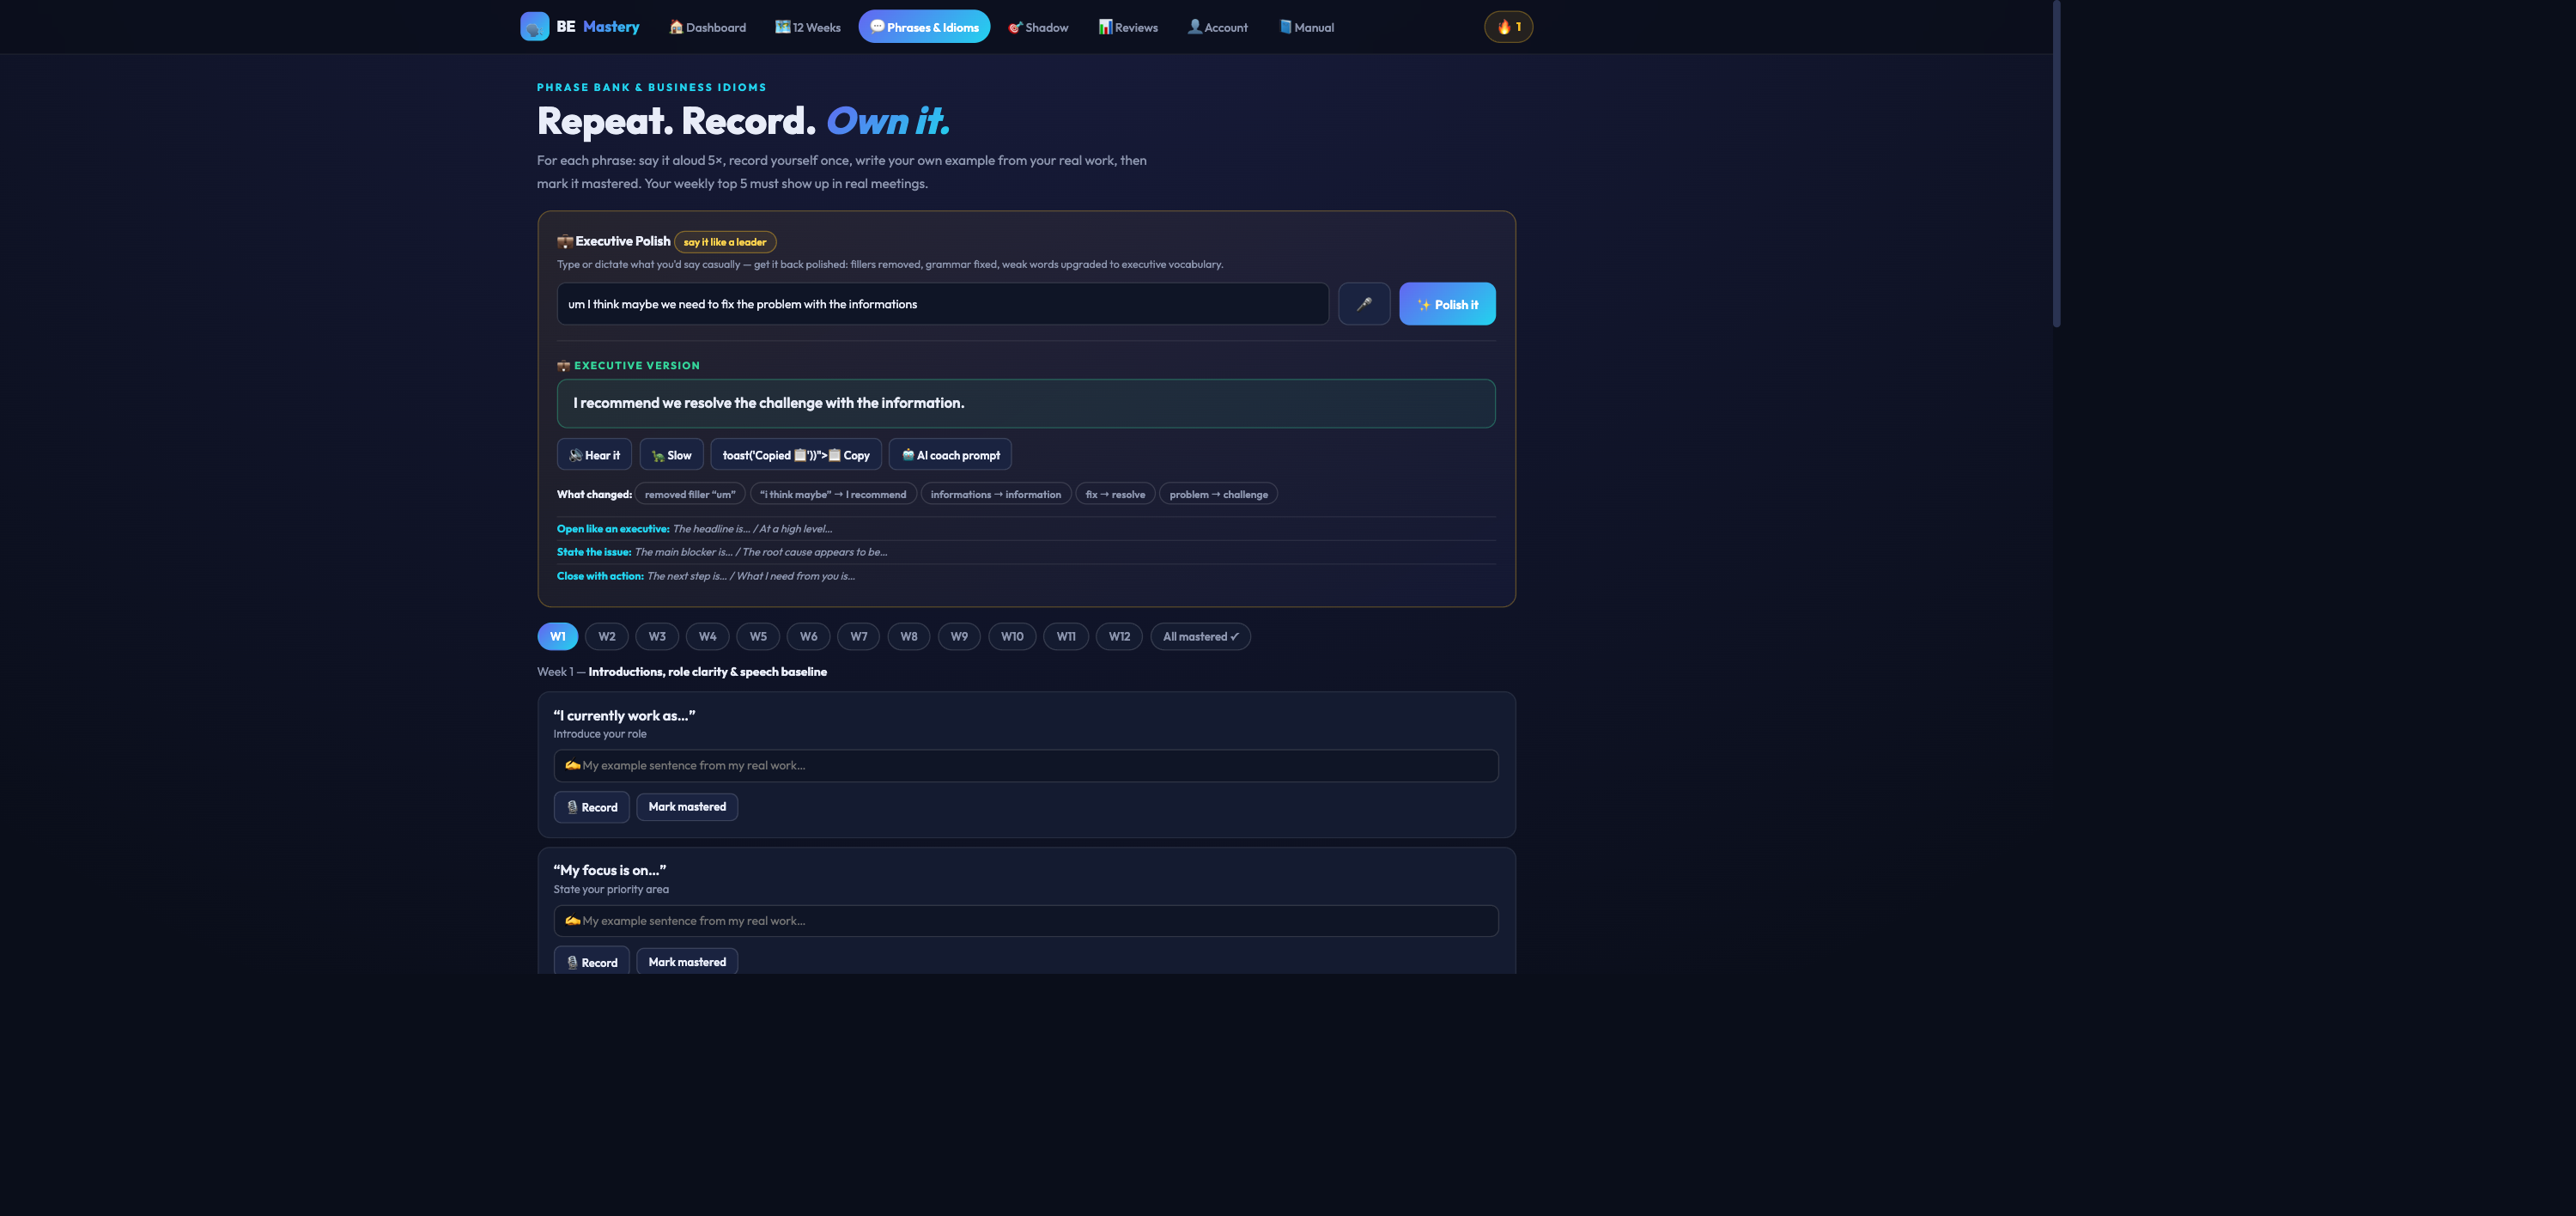
Task: Select the W9 week tab
Action: (959, 637)
